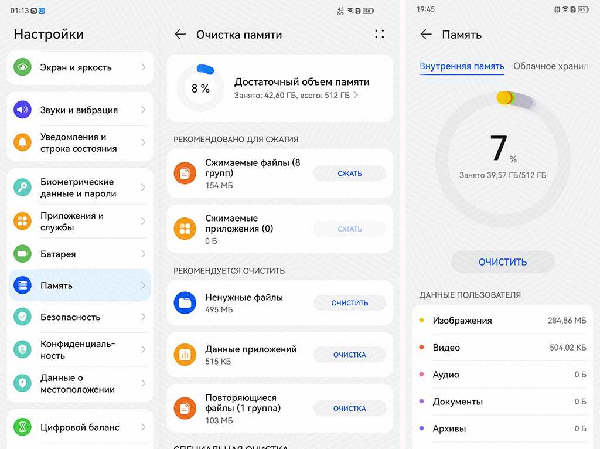
Task: Open the Изображения row showing 284,86 МБ
Action: click(x=503, y=321)
